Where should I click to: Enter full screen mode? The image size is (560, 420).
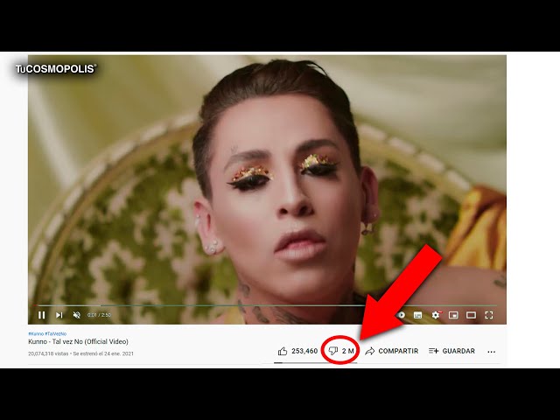[x=489, y=315]
